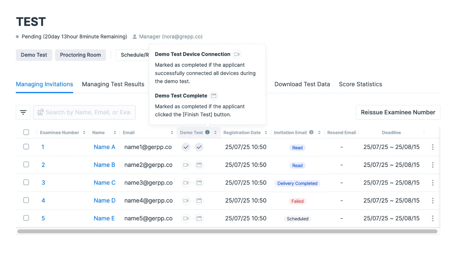This screenshot has width=453, height=255.
Task: Open the more options menu for Name A
Action: pyautogui.click(x=433, y=147)
